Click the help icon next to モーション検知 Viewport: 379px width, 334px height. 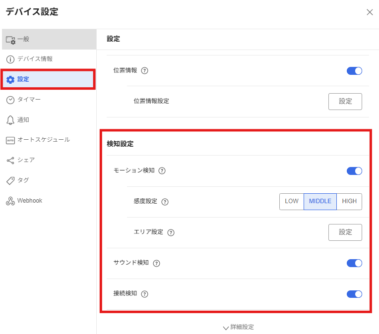162,171
